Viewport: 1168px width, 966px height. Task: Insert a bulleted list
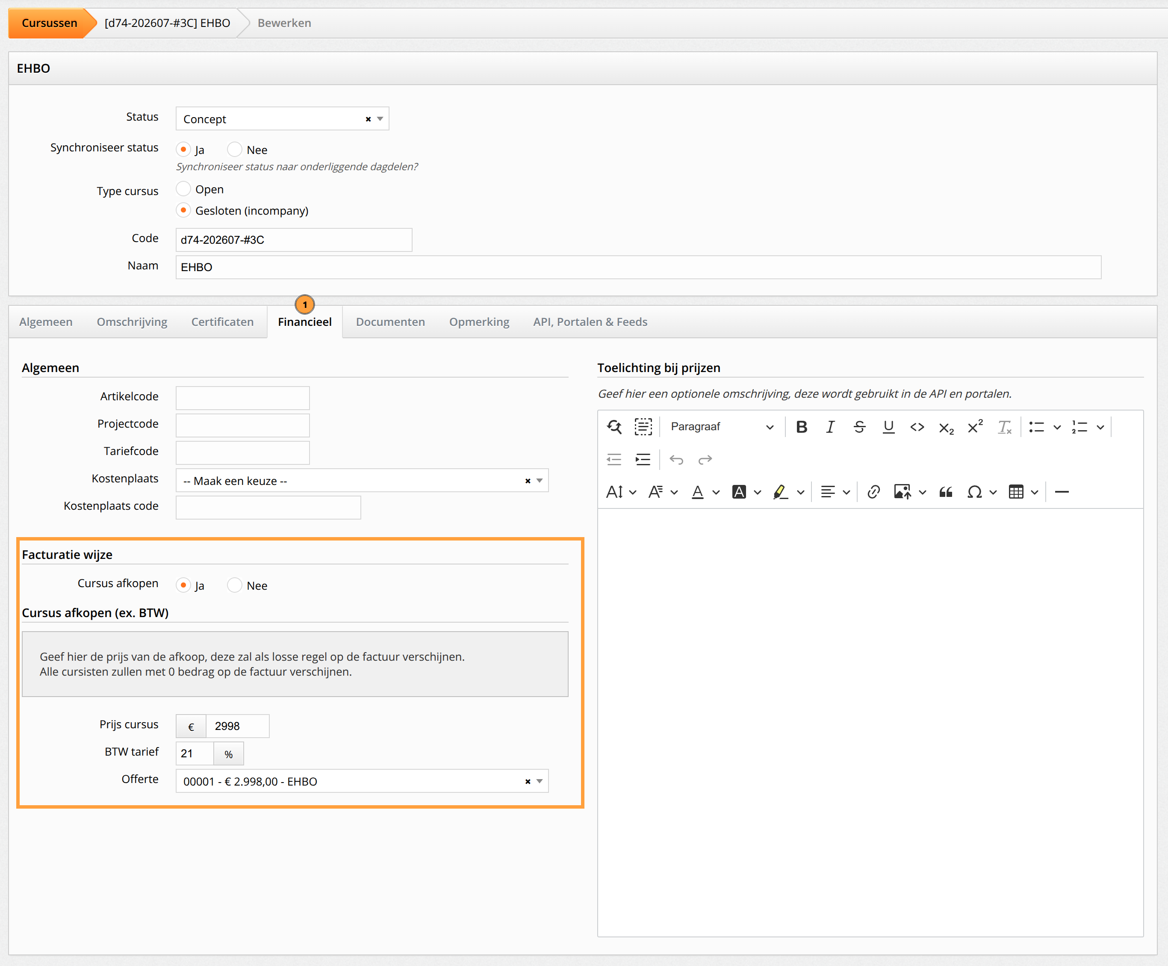coord(1036,427)
